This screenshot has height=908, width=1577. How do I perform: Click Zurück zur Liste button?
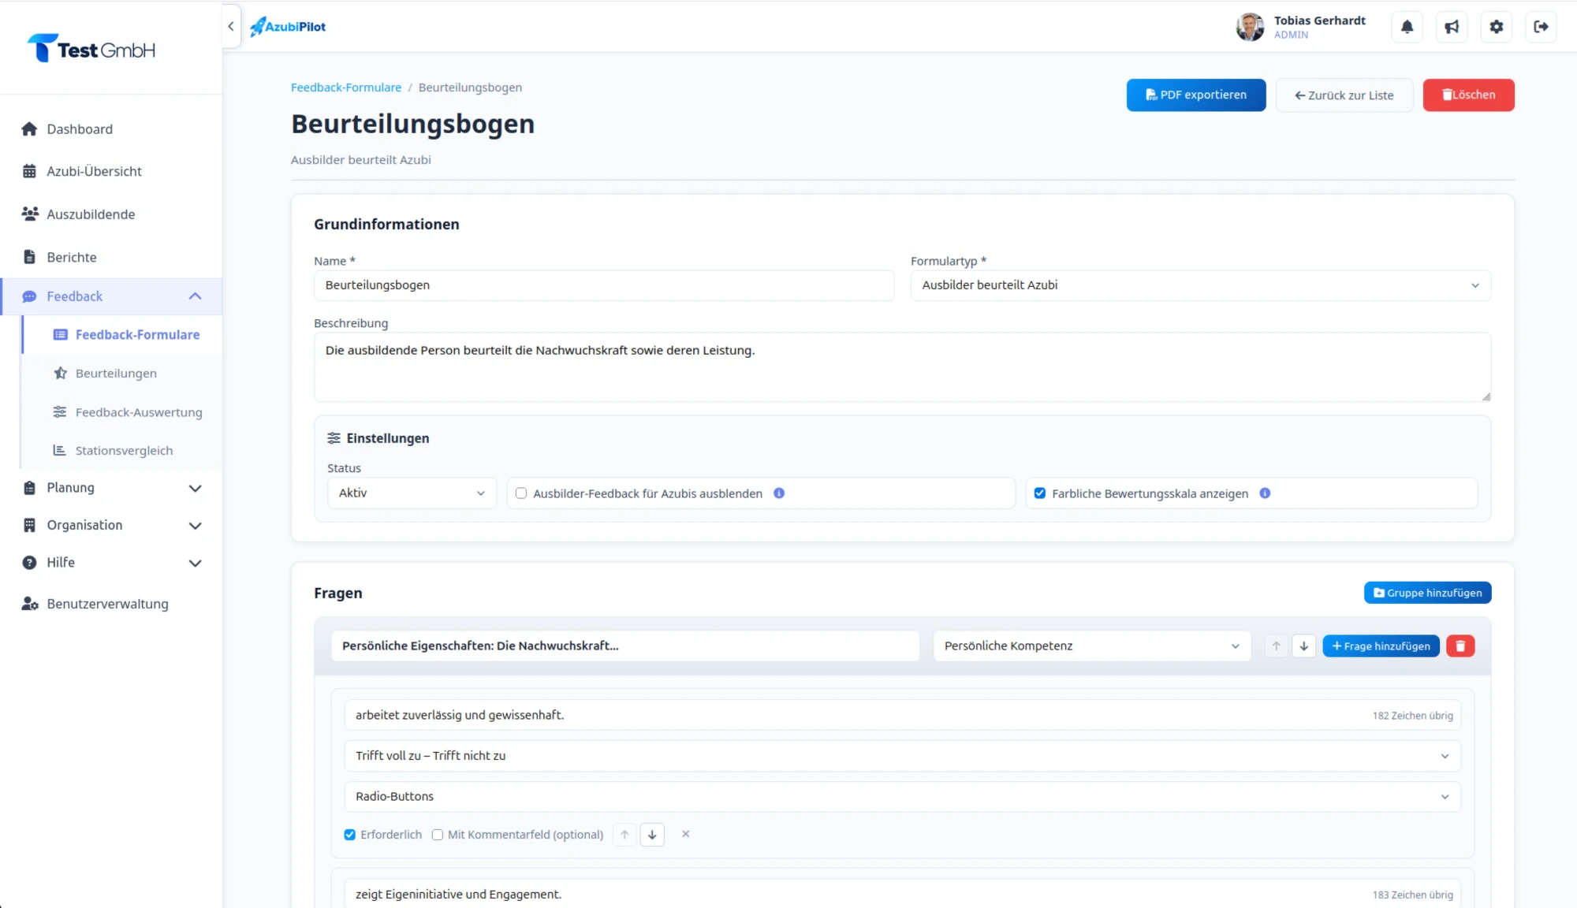[x=1344, y=95]
